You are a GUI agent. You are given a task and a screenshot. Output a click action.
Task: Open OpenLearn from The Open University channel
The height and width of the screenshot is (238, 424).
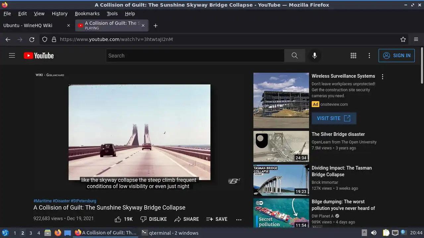click(344, 142)
